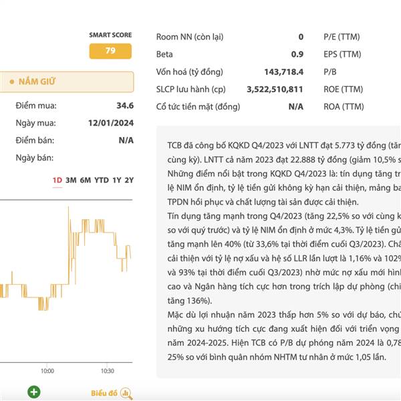Viewport: 401px width, 401px height.
Task: Open the chart magnifier icon
Action: click(x=126, y=393)
